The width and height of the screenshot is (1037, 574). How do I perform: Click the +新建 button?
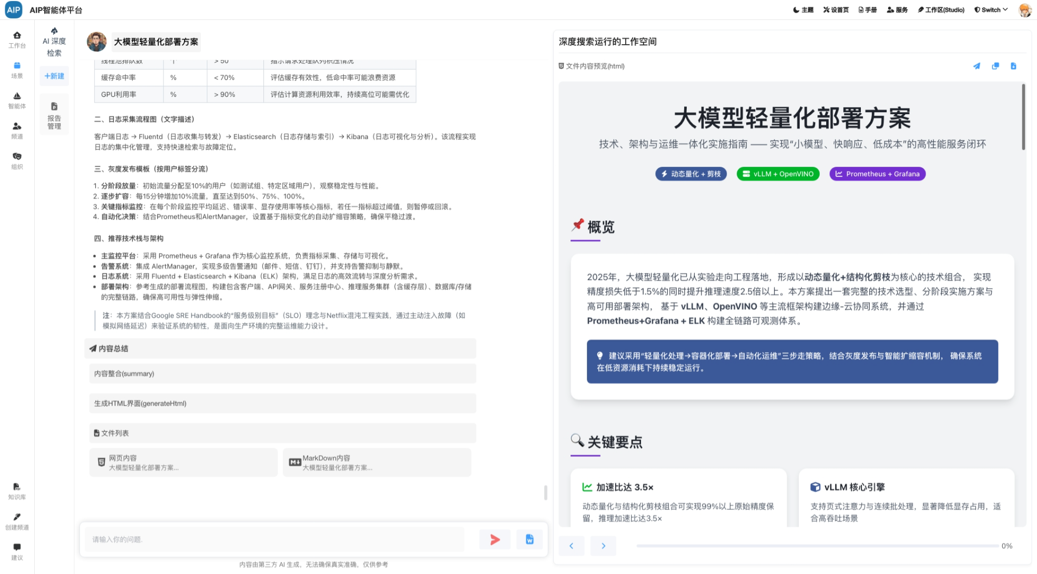(x=54, y=76)
